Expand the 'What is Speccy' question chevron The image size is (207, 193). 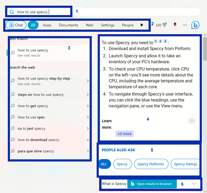194,184
